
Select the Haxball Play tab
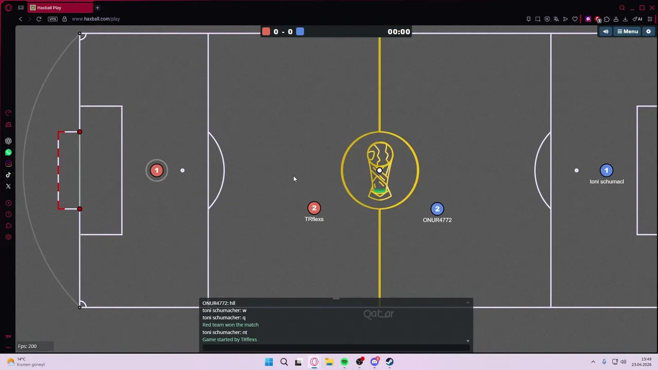pos(59,8)
